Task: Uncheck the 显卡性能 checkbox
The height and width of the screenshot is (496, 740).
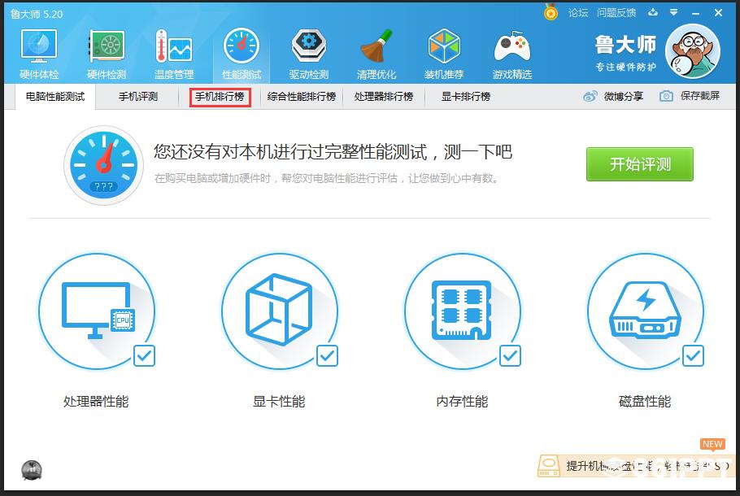Action: 327,355
